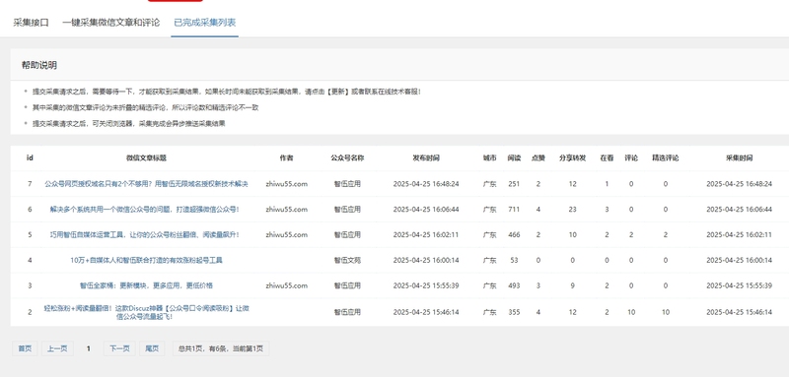Click share count 23 in row 6
Image resolution: width=789 pixels, height=377 pixels.
573,210
